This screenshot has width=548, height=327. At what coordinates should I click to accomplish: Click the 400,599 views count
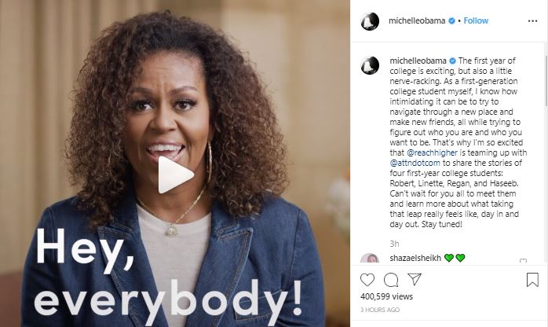(386, 296)
